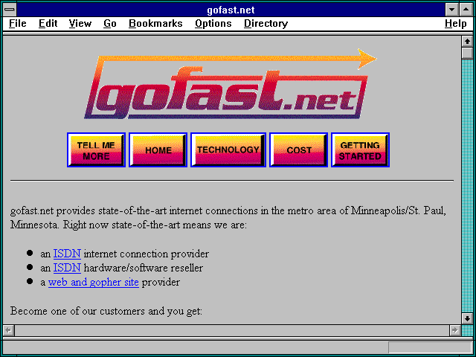This screenshot has width=476, height=357.
Task: Maximize the gofast.net window
Action: tap(466, 10)
